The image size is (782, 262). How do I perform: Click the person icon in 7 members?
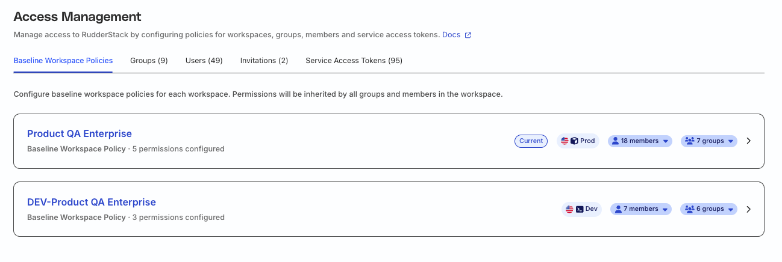618,209
